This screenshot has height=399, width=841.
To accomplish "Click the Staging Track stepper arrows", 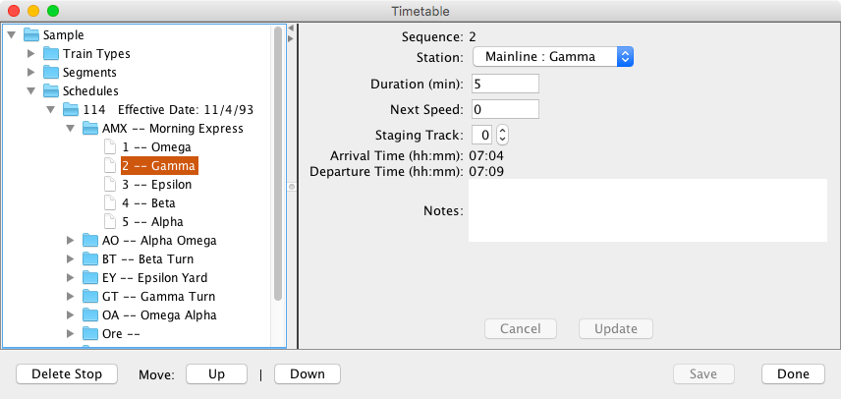I will [501, 135].
